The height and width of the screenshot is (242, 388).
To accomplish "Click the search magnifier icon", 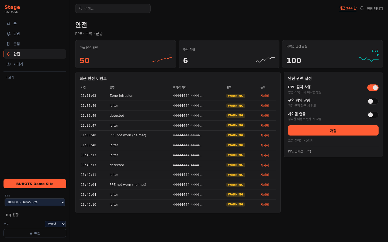I will point(80,8).
